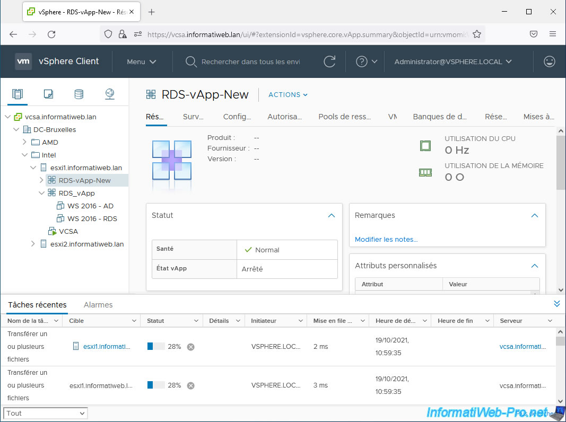Screen dimensions: 566x422
Task: Open the Menu dropdown
Action: [142, 61]
